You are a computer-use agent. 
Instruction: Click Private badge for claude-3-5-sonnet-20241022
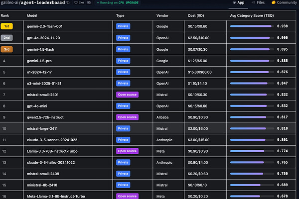(123, 140)
